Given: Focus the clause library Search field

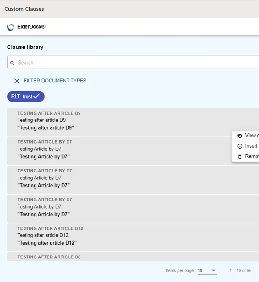Looking at the screenshot, I should 135,63.
